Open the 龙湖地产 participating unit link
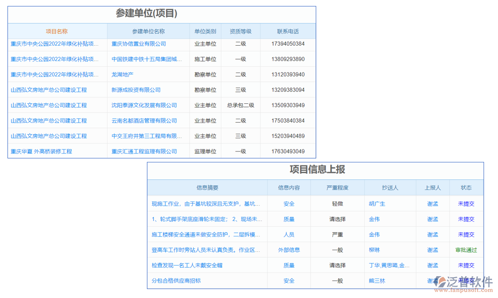This screenshot has height=298, width=498. click(x=123, y=74)
